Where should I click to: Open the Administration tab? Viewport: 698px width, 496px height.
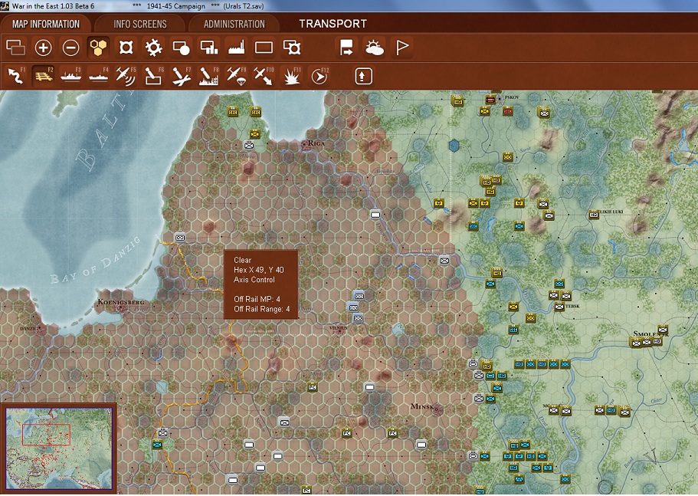(234, 24)
